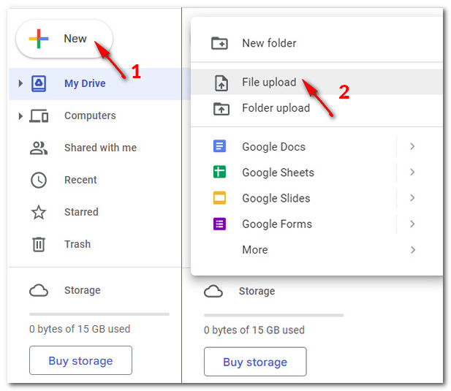Expand the Computers tree arrow

coord(20,116)
